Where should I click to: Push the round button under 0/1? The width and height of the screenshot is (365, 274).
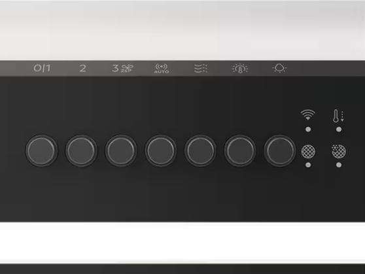pos(41,150)
